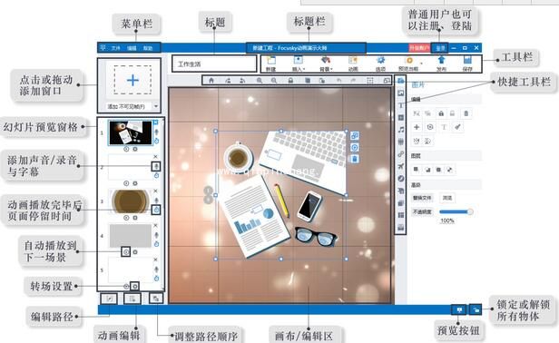This screenshot has height=343, width=559.
Task: Click the 不透明度 opacity slider handle
Action: 470,211
